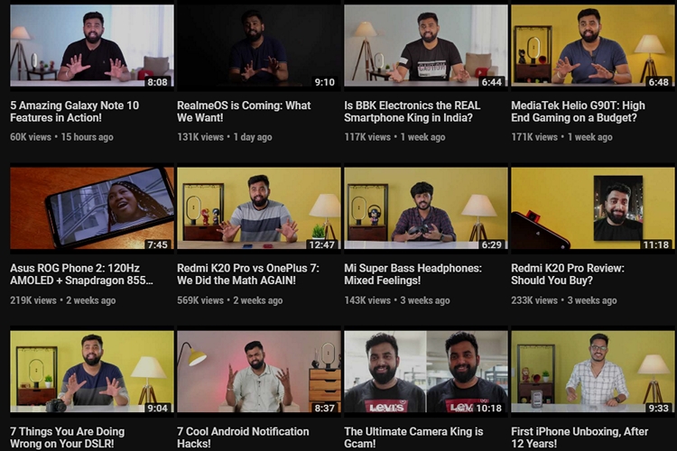Open the 'MediaTek Helio G90T' title link
The height and width of the screenshot is (451, 677).
578,111
